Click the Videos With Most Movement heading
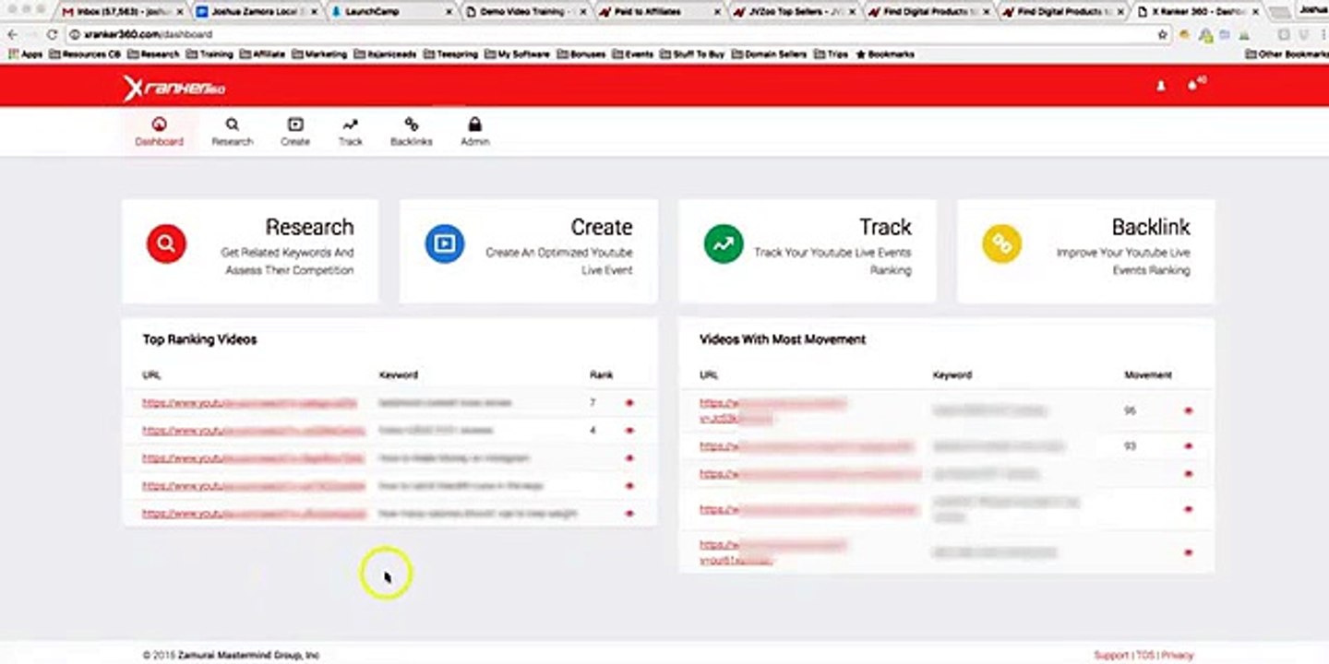This screenshot has width=1329, height=664. 783,339
